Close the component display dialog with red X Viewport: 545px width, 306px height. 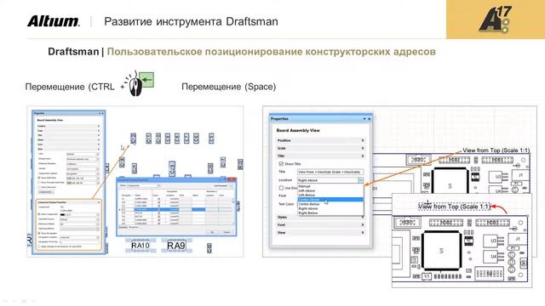pos(231,179)
